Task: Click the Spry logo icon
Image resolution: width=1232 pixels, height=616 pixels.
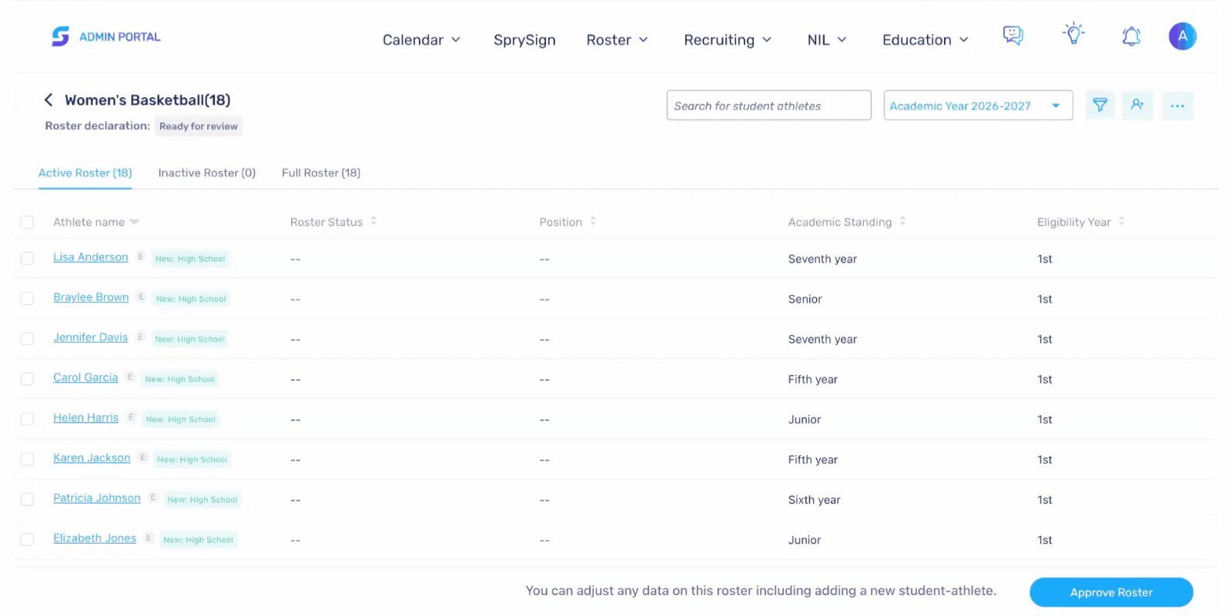Action: point(60,36)
